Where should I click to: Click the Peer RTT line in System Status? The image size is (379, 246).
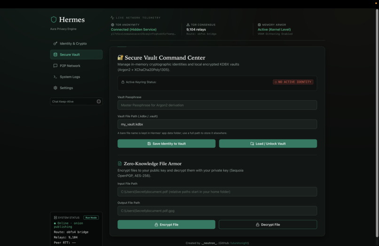click(65, 243)
